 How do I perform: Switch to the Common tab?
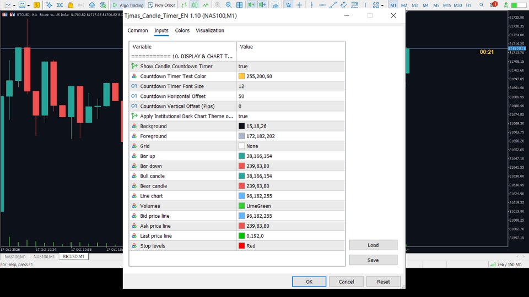coord(138,30)
